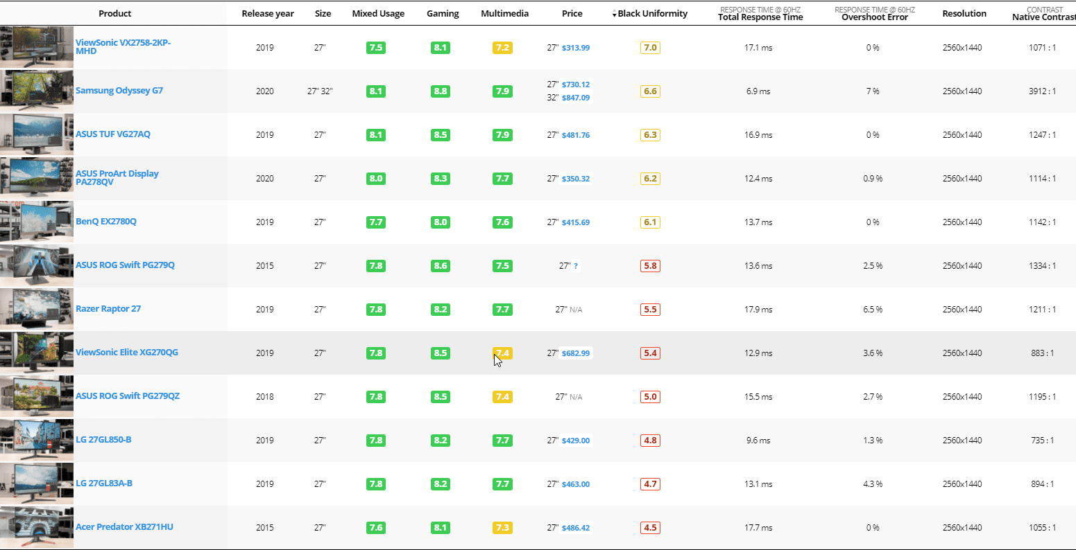This screenshot has width=1076, height=550.
Task: Click the LG 27GL850-B thumbnail image
Action: [37, 440]
